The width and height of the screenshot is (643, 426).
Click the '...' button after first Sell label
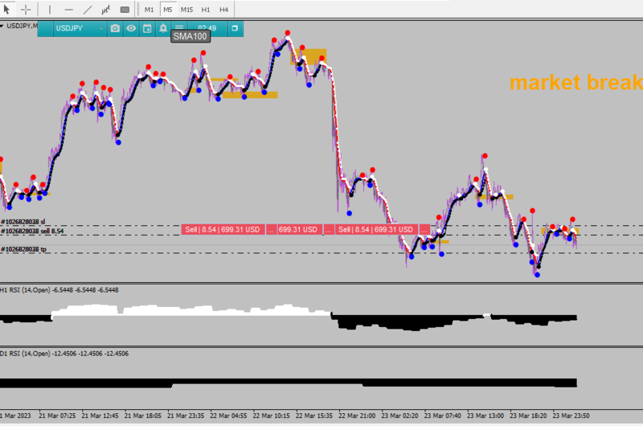(271, 230)
